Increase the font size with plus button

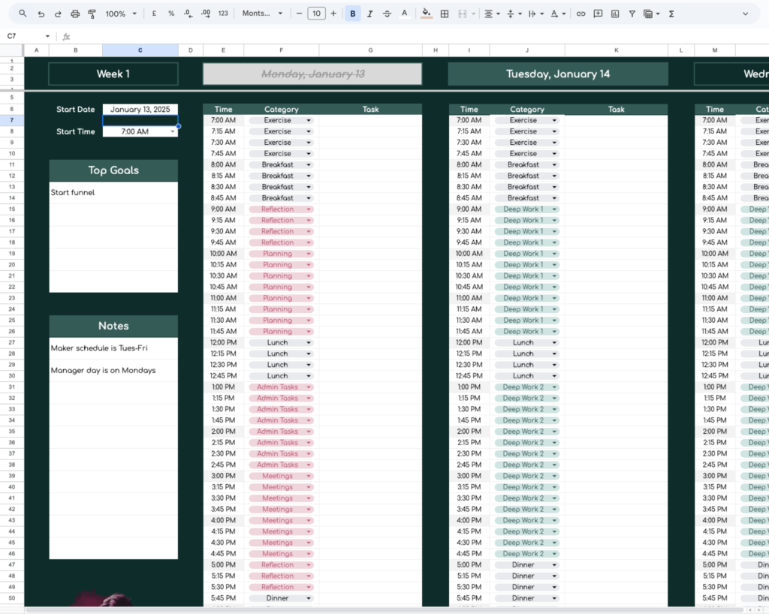pos(333,13)
